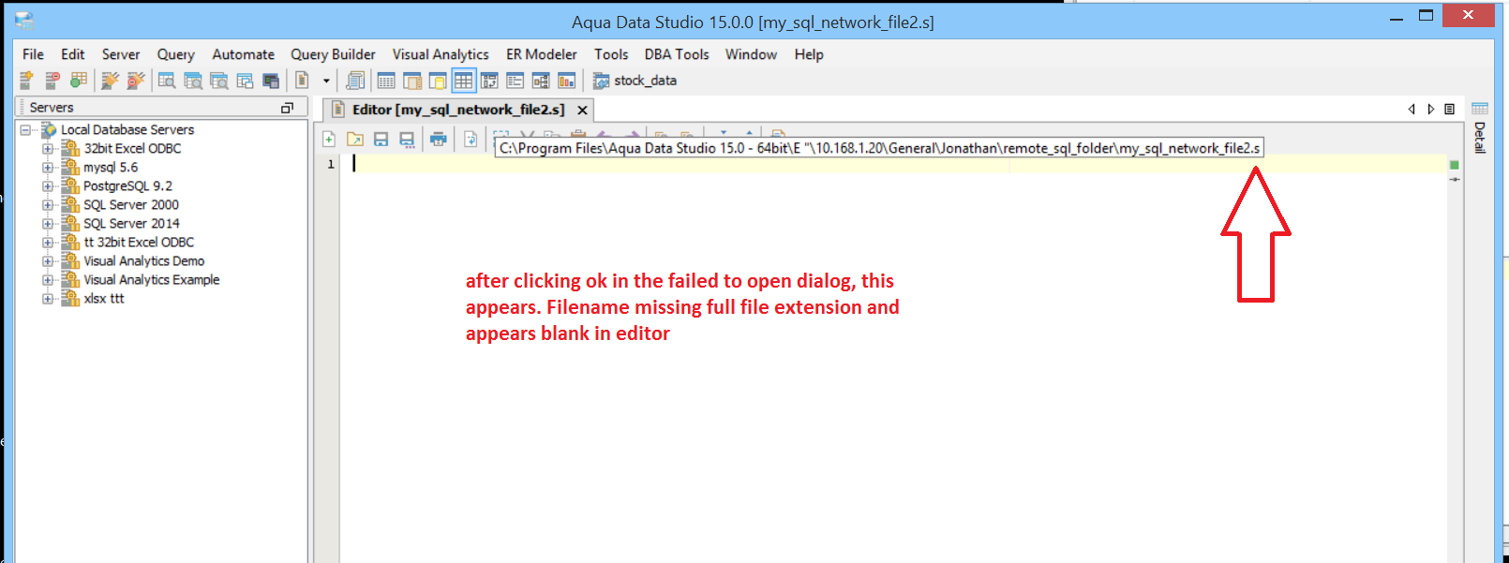Click the stock_data workspace icon

(601, 81)
